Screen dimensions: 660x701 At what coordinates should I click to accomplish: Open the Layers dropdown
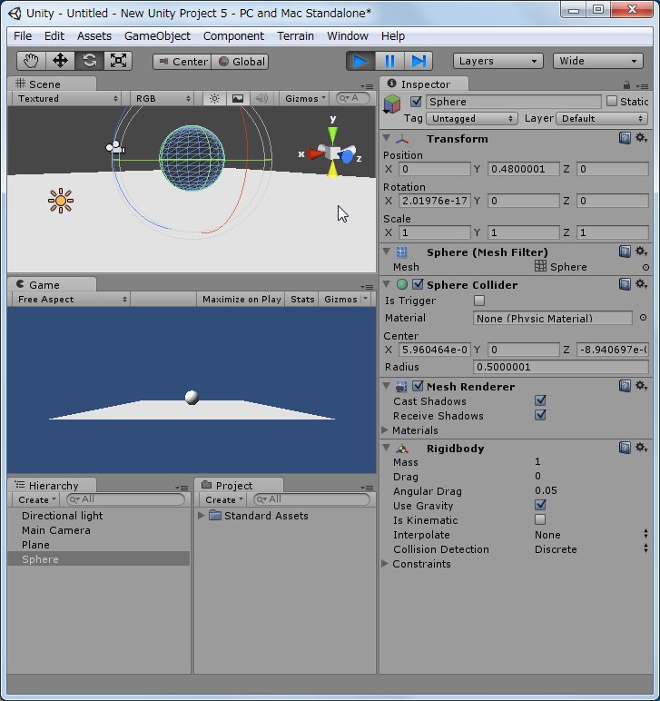pyautogui.click(x=497, y=61)
